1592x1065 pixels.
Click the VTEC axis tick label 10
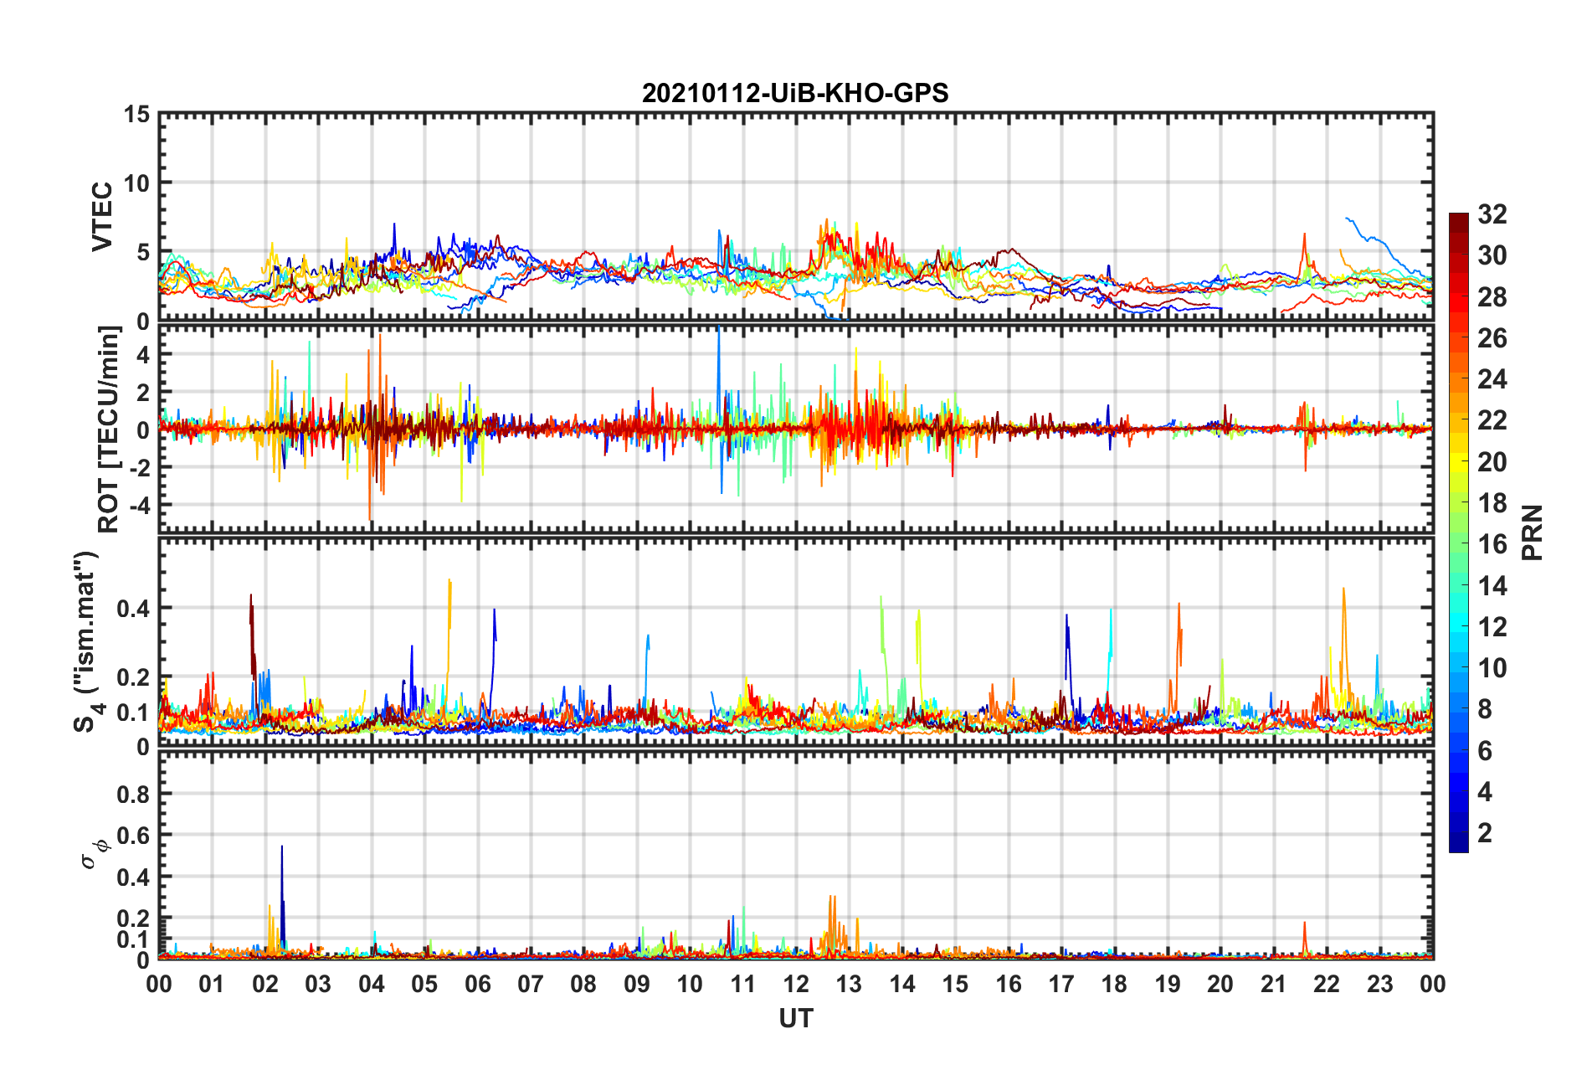point(137,183)
